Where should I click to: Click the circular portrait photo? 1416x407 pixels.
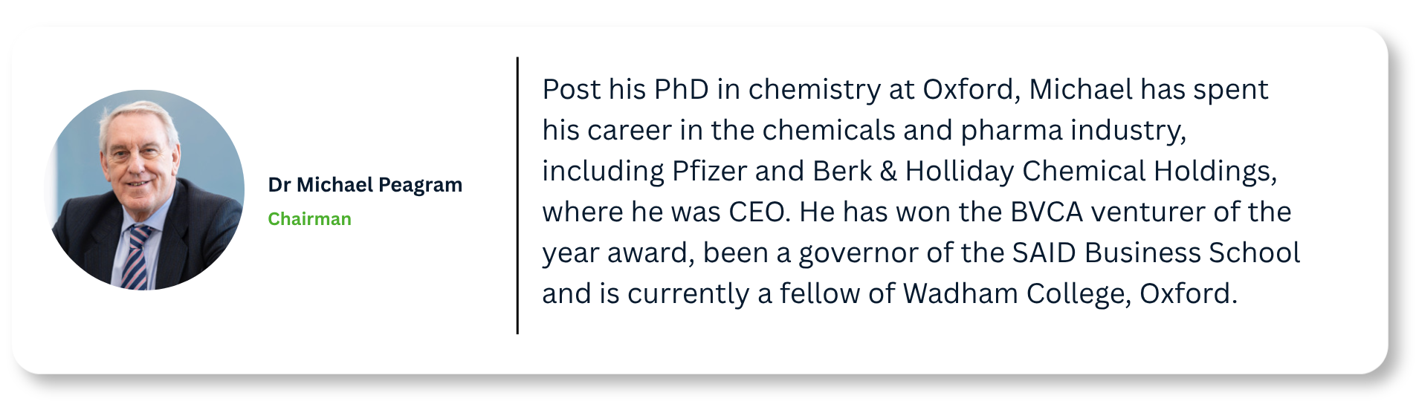point(145,190)
